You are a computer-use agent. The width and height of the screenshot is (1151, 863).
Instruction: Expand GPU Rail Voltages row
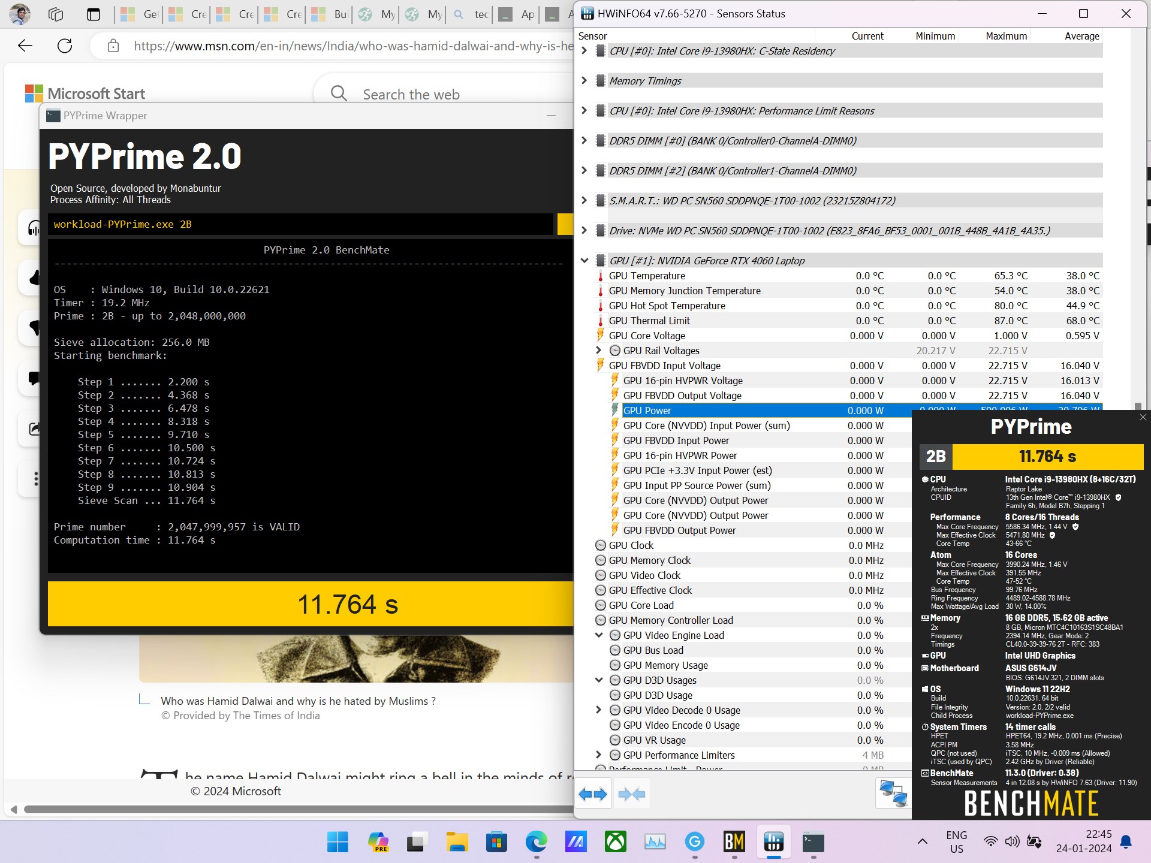point(599,351)
